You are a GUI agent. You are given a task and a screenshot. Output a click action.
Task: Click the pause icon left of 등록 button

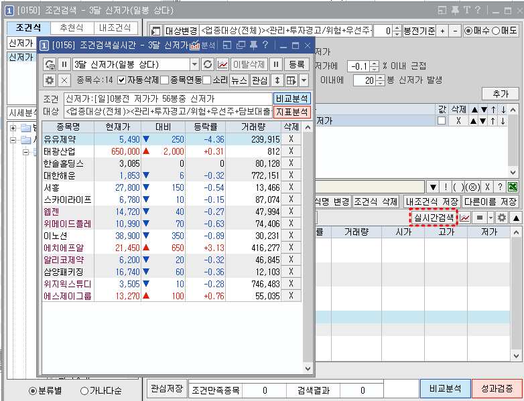coord(276,64)
